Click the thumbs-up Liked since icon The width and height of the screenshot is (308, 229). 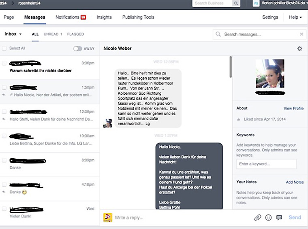pyautogui.click(x=238, y=119)
